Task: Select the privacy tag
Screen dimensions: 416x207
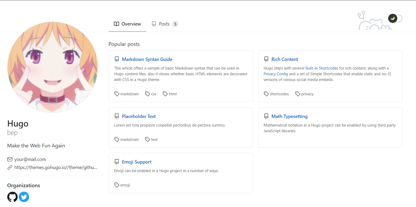Action: 307,94
